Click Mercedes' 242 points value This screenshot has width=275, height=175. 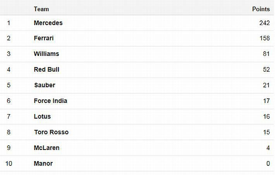tap(264, 23)
